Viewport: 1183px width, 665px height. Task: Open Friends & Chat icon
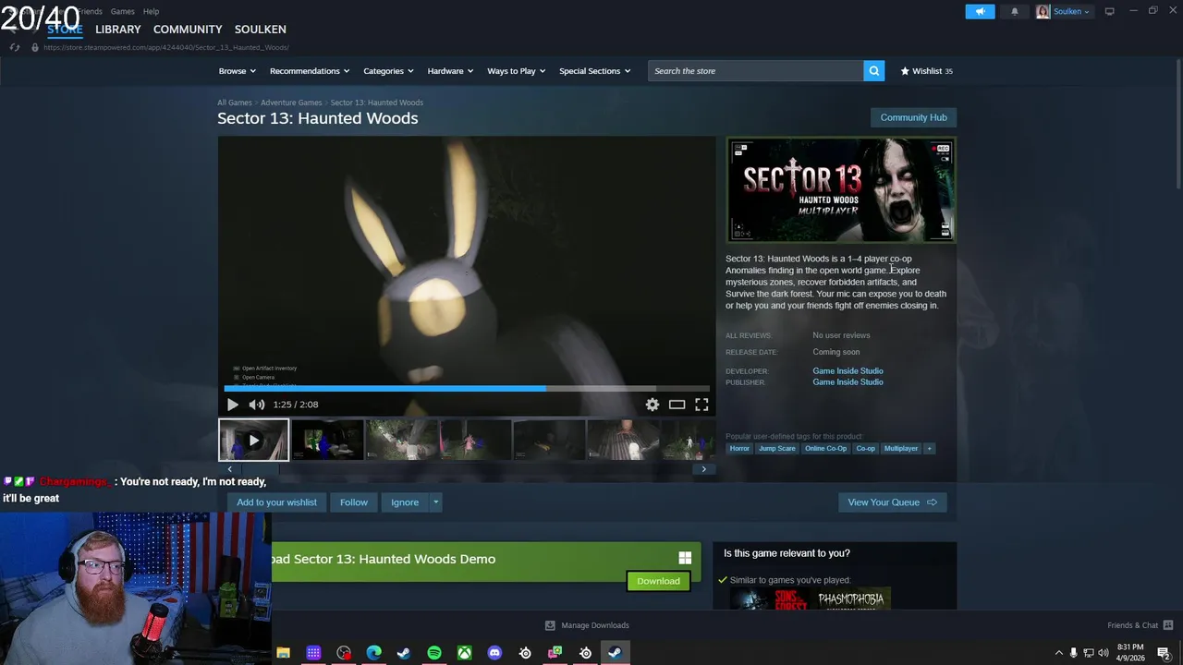click(x=1168, y=625)
